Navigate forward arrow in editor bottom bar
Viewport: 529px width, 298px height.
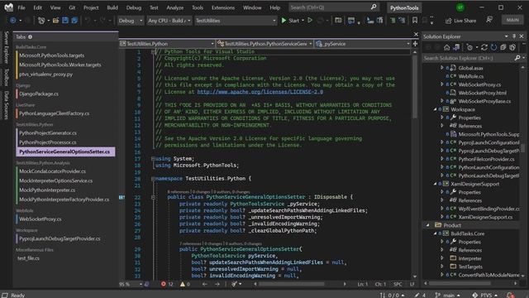[217, 284]
